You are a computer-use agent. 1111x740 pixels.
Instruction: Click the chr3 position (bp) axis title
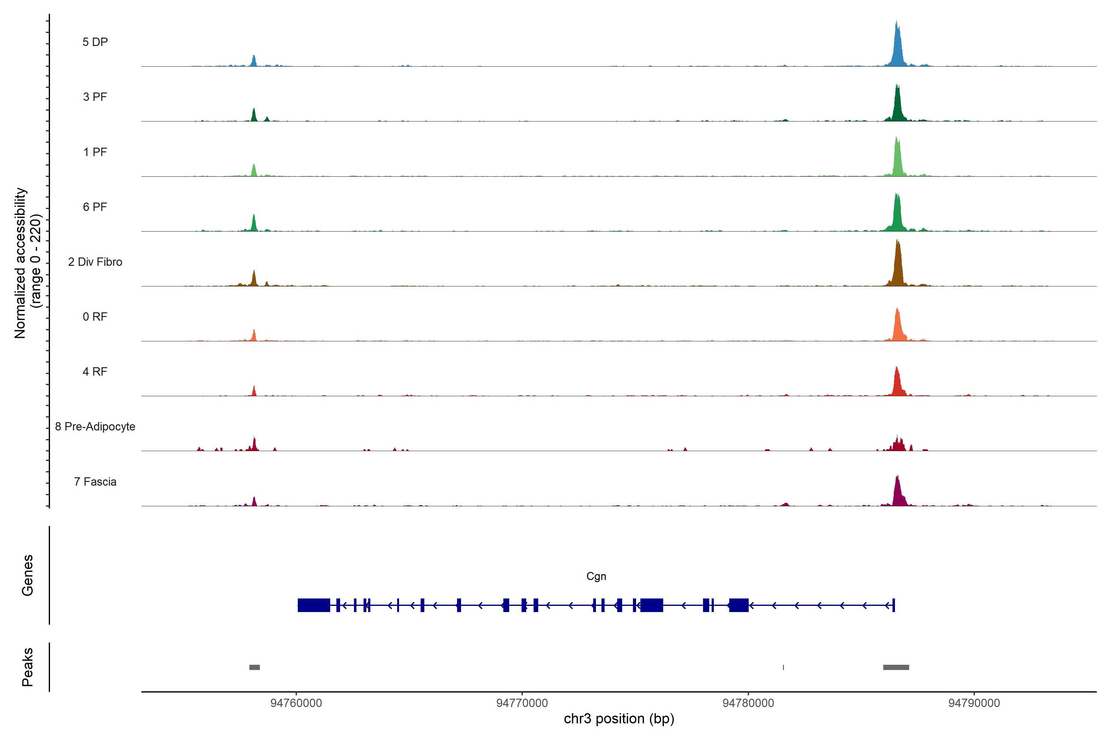(x=619, y=719)
